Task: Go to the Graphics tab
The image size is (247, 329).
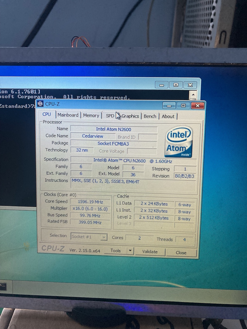Action: pyautogui.click(x=130, y=116)
